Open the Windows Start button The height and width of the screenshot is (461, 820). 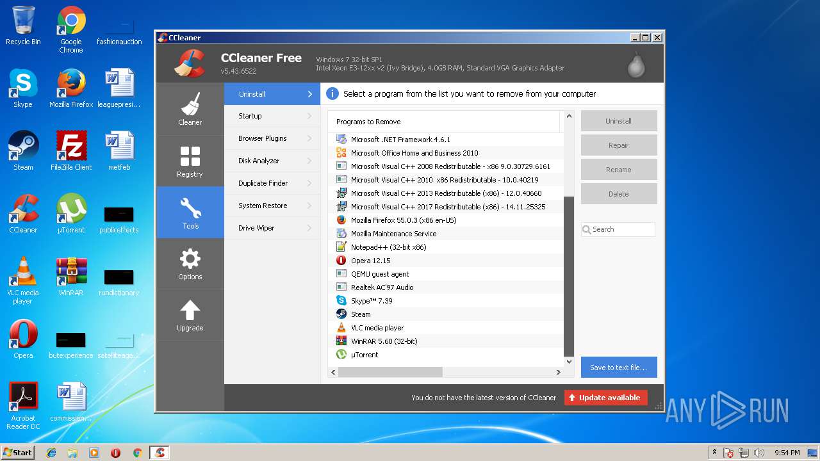tap(18, 453)
